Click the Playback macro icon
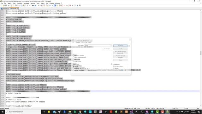Viewport: 202px width, 114px height. pyautogui.click(x=75, y=6)
